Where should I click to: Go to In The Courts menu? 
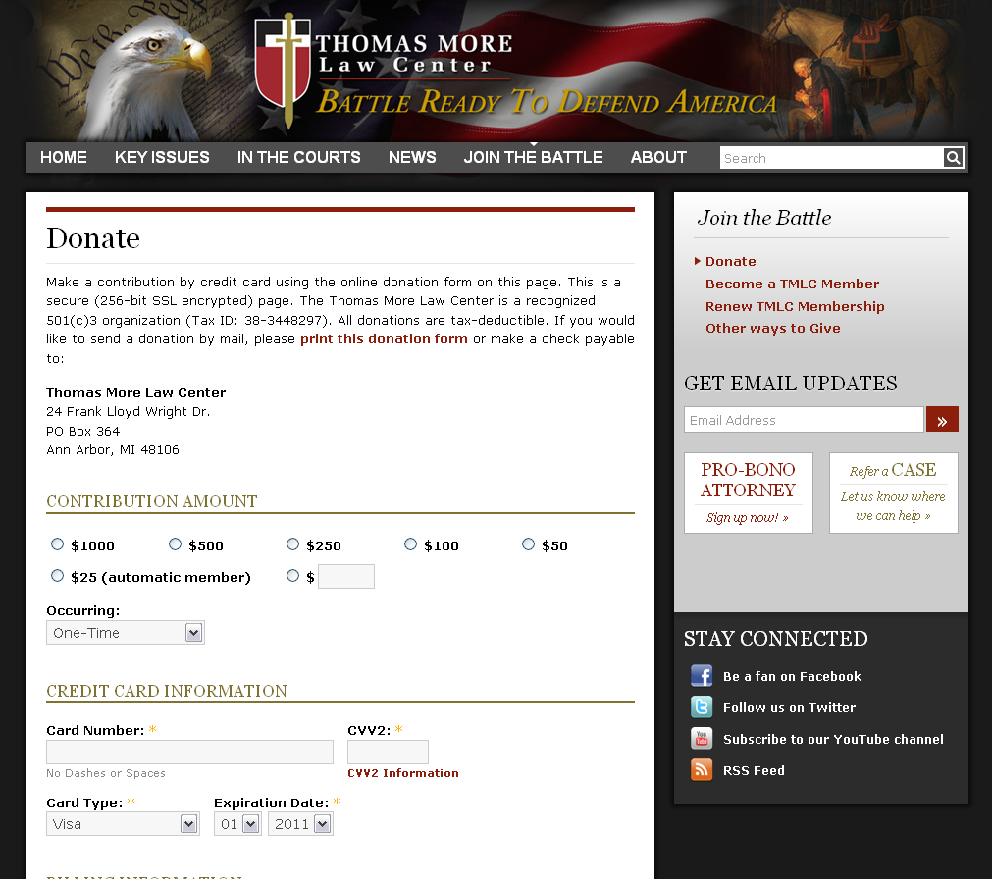299,157
